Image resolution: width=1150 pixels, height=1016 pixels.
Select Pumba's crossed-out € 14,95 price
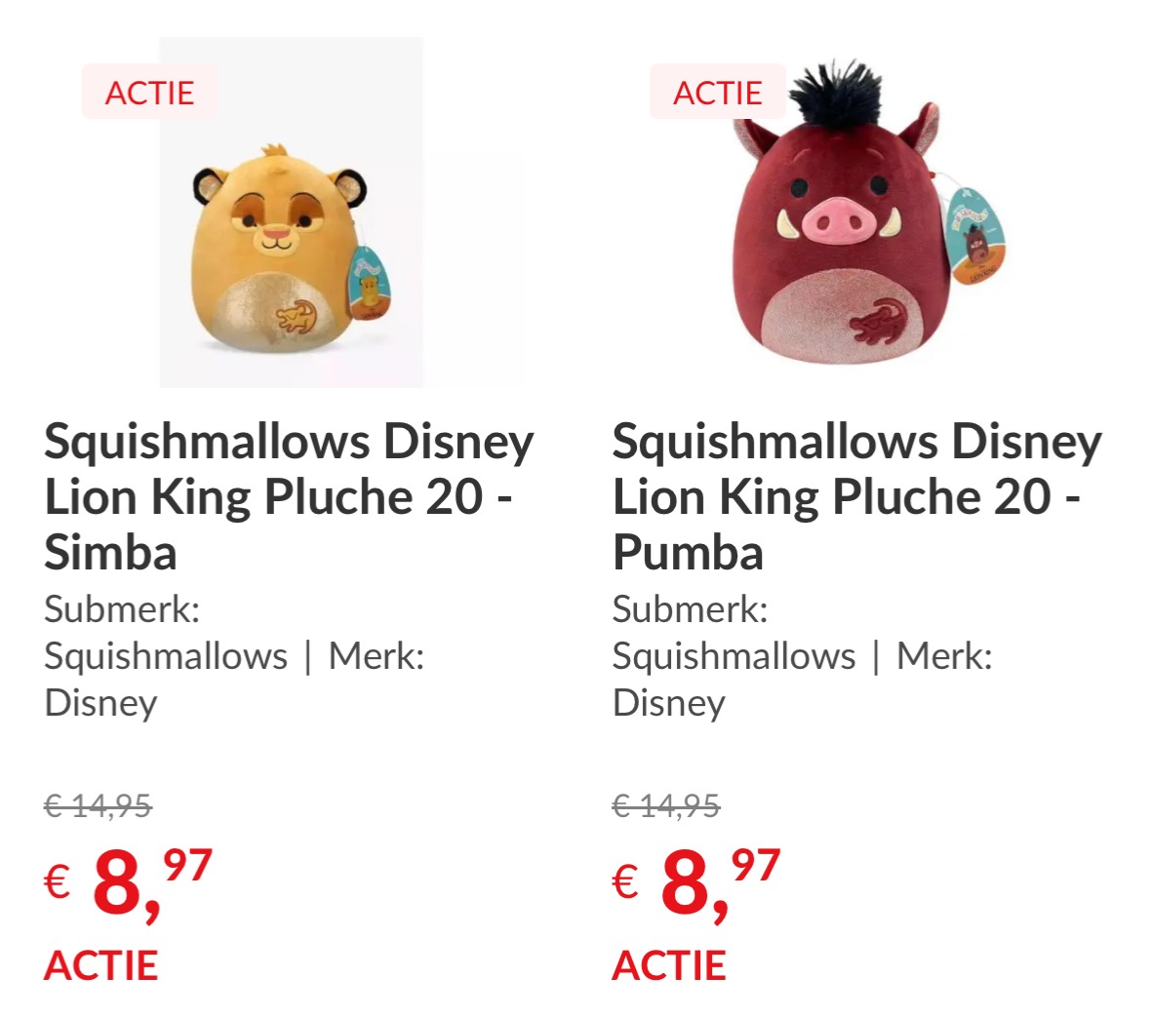point(666,806)
